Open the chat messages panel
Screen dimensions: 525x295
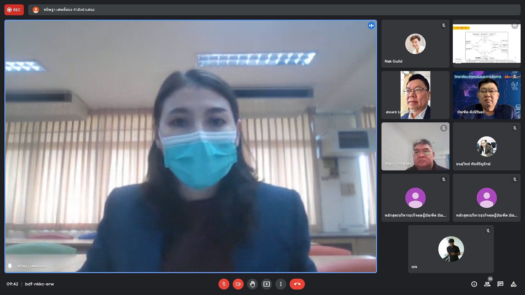[500, 284]
